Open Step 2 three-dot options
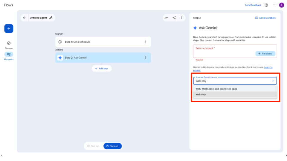This screenshot has height=161, width=287. pos(146,58)
